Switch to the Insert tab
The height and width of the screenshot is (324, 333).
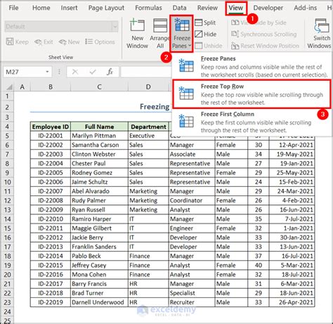[69, 8]
